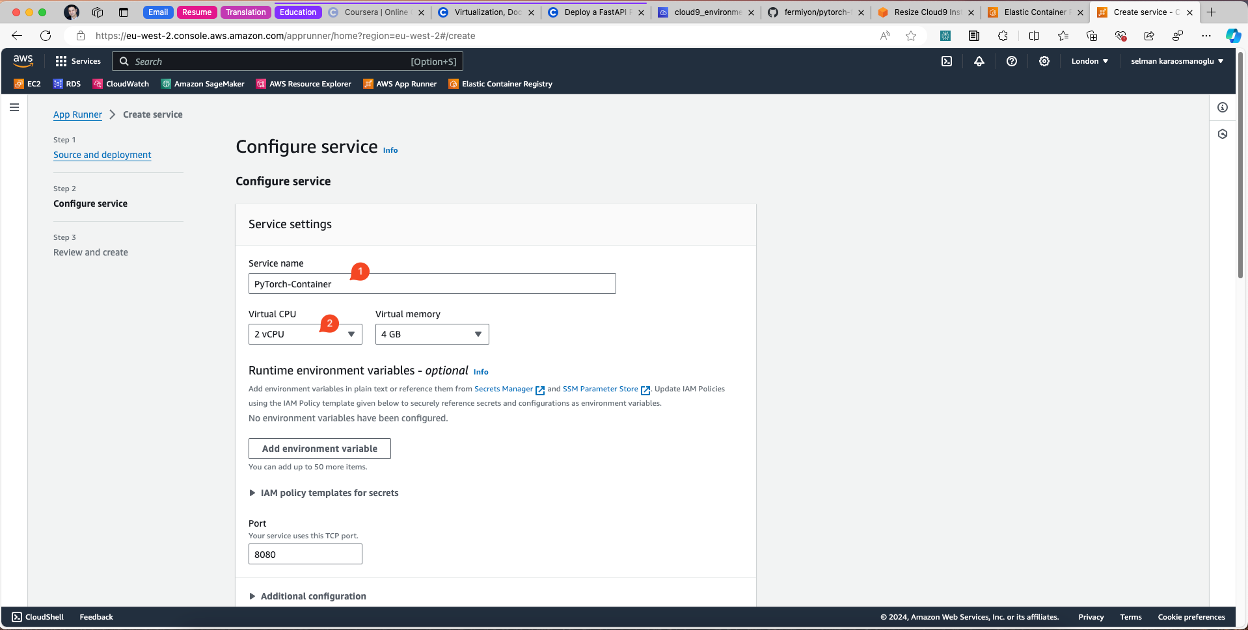Go to App Runner breadcrumb link
The width and height of the screenshot is (1248, 630).
click(x=77, y=114)
